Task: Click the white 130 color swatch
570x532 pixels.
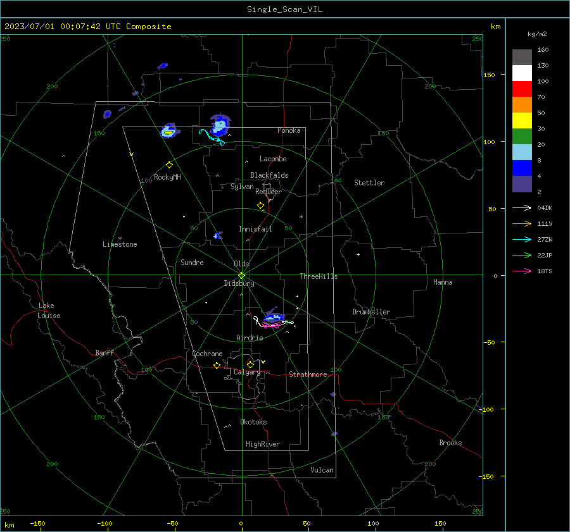Action: pyautogui.click(x=522, y=73)
